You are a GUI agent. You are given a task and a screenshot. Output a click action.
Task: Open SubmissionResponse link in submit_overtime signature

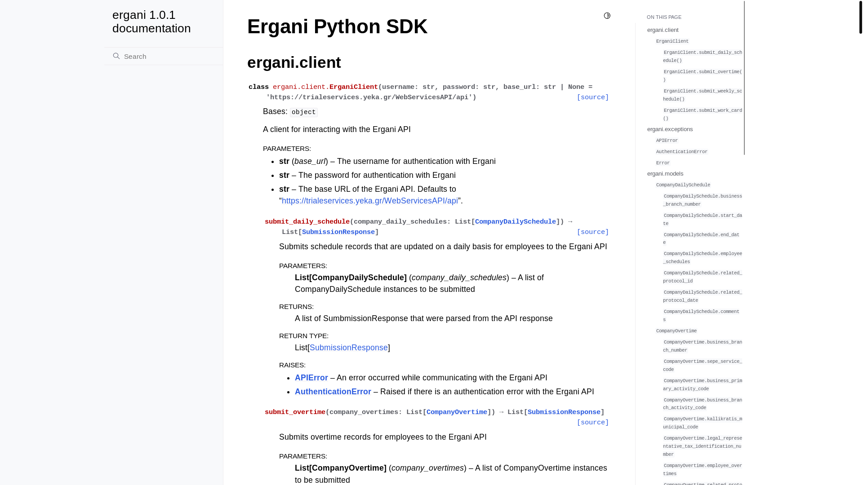point(564,412)
